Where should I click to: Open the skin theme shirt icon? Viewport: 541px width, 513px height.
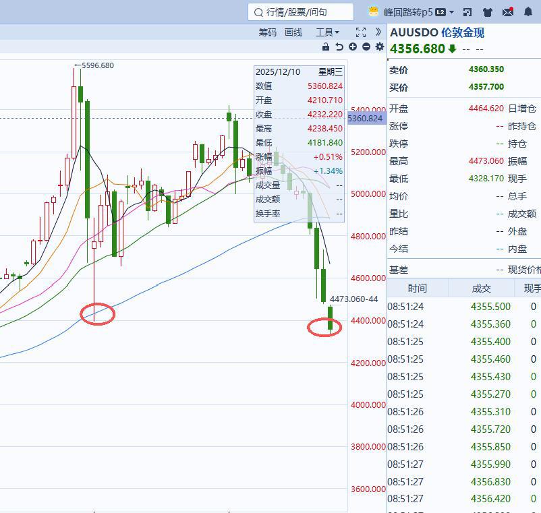(x=488, y=13)
